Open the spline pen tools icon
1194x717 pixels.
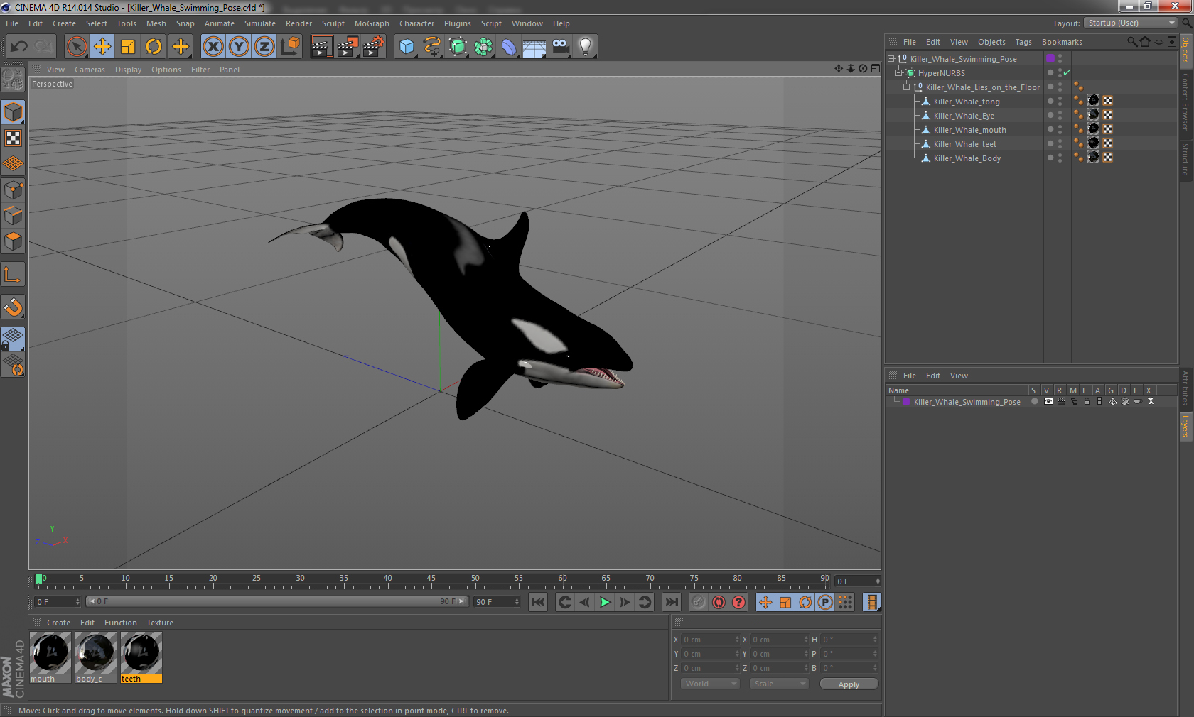coord(432,47)
